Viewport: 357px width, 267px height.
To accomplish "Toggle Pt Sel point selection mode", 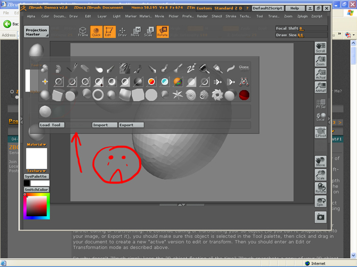I will tap(321, 104).
